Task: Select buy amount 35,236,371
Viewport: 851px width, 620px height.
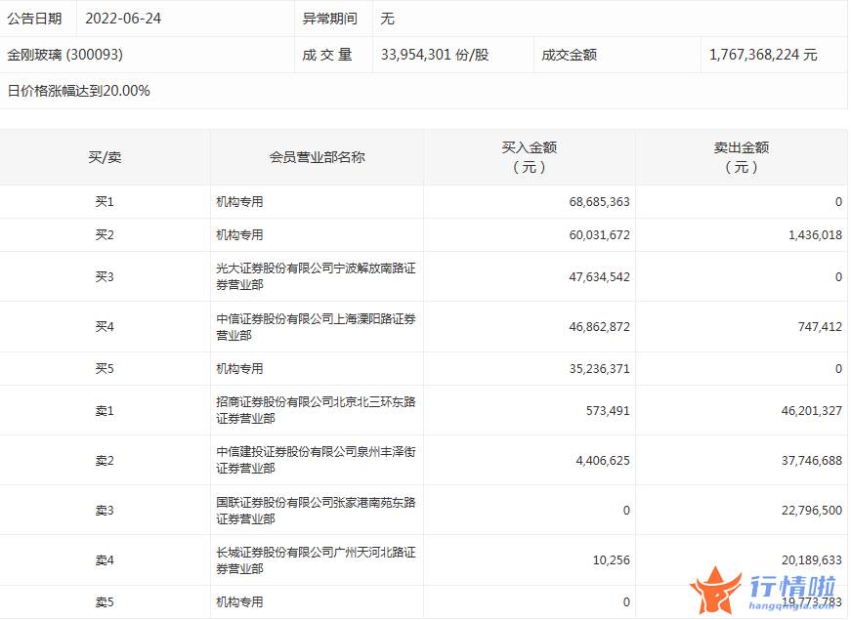Action: click(x=599, y=369)
